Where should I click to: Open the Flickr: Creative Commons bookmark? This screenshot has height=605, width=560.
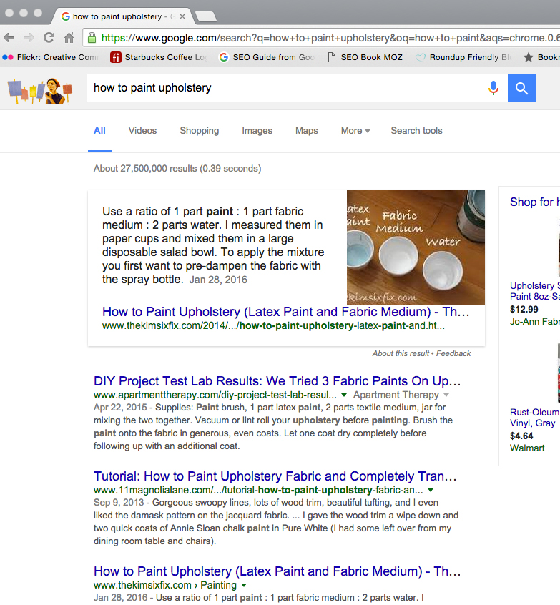click(x=51, y=57)
